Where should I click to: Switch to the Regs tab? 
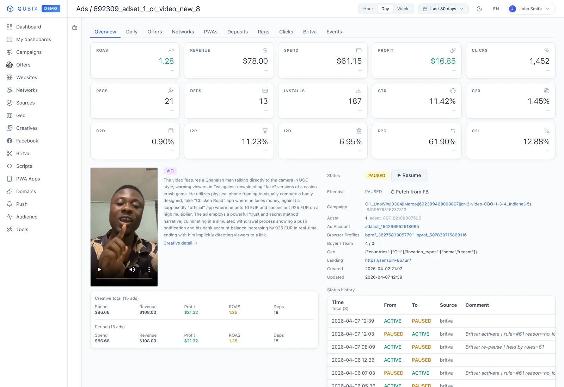[x=264, y=32]
